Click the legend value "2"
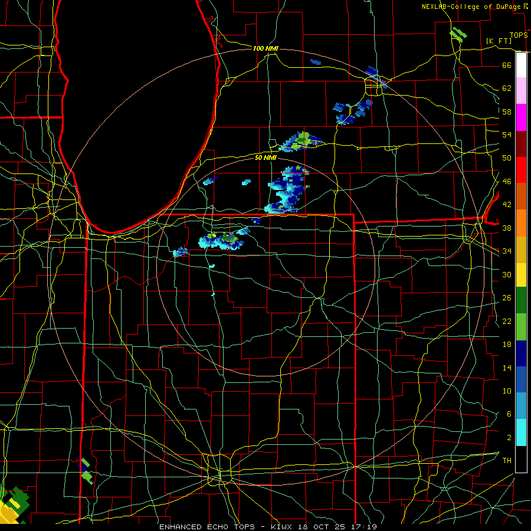The height and width of the screenshot is (531, 531). (509, 438)
